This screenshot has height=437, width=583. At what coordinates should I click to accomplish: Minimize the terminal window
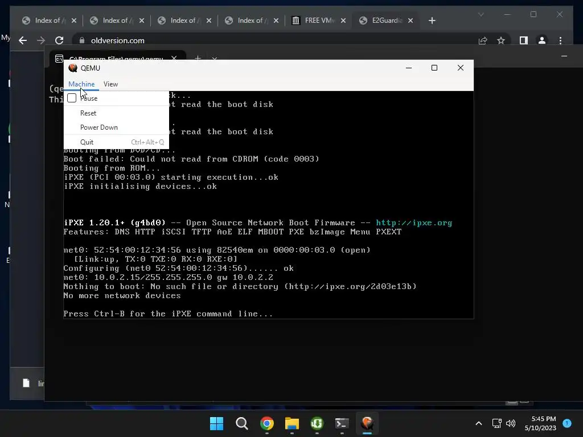(x=564, y=56)
